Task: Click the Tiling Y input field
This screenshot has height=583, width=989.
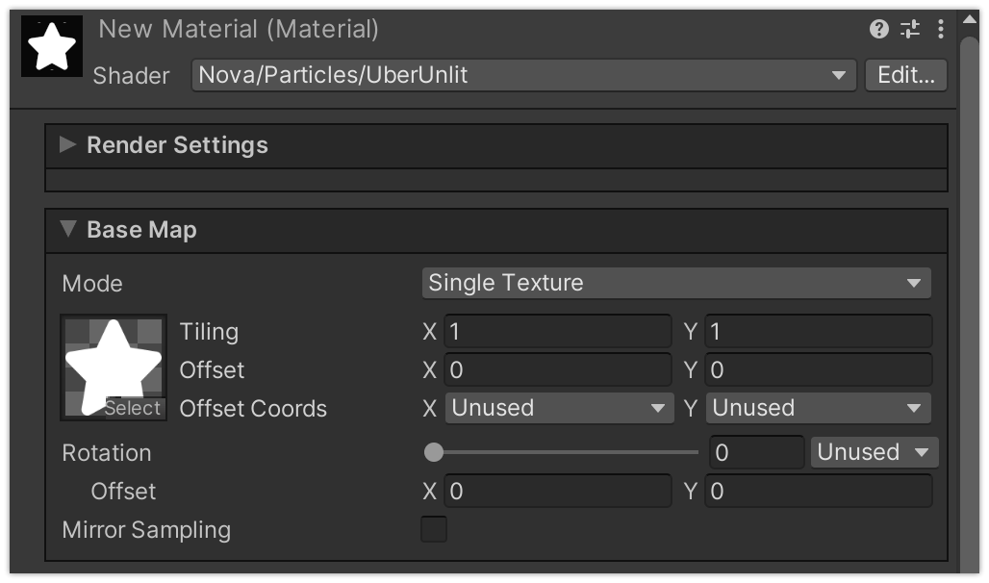Action: [x=818, y=332]
